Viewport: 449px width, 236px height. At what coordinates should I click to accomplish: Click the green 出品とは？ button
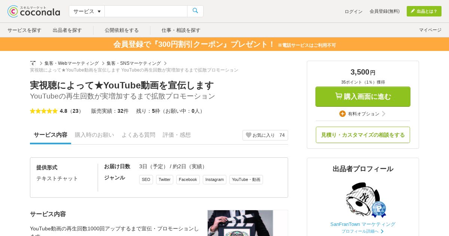pos(424,11)
